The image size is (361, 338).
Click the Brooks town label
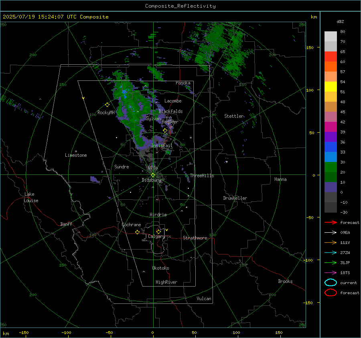click(x=285, y=281)
